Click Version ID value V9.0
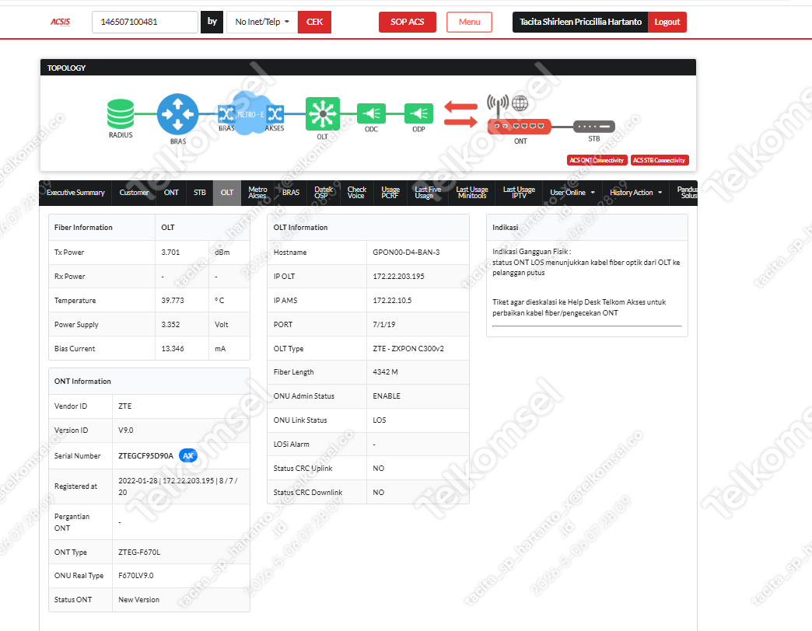812x631 pixels. pos(126,431)
